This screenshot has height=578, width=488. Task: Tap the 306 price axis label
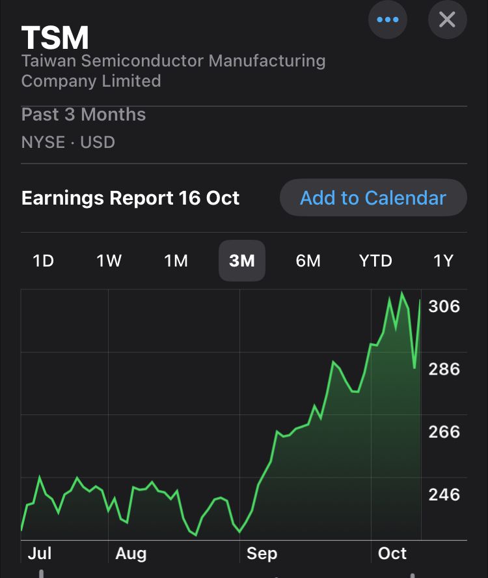(x=444, y=306)
